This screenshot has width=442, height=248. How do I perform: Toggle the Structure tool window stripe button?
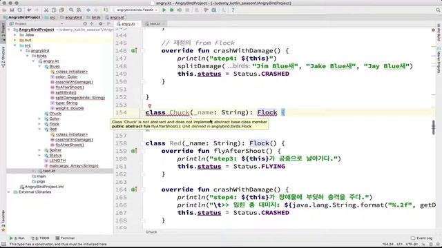click(3, 57)
